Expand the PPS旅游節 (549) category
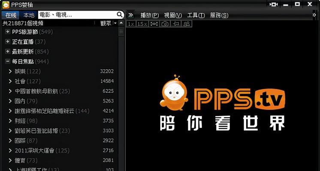Viewport: 320px width, 171px height. click(8, 32)
